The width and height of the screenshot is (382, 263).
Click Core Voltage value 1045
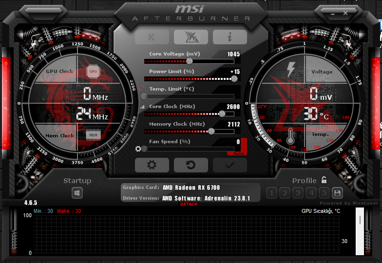233,54
